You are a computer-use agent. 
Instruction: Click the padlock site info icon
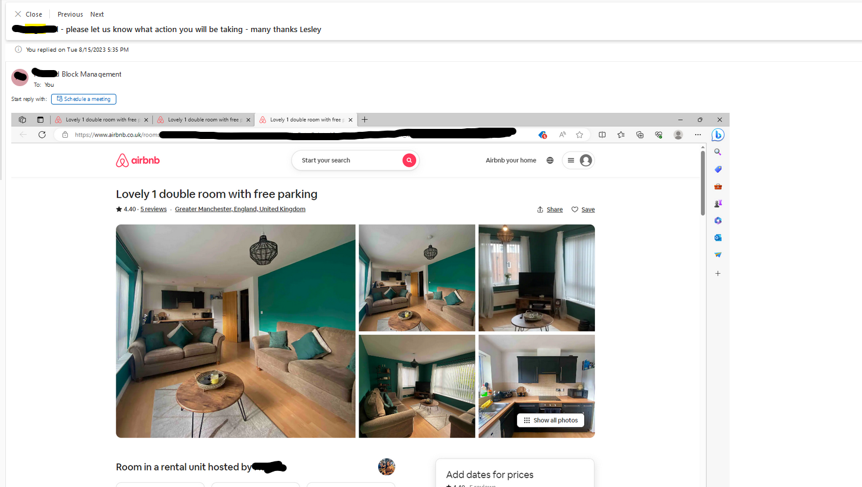click(x=65, y=135)
